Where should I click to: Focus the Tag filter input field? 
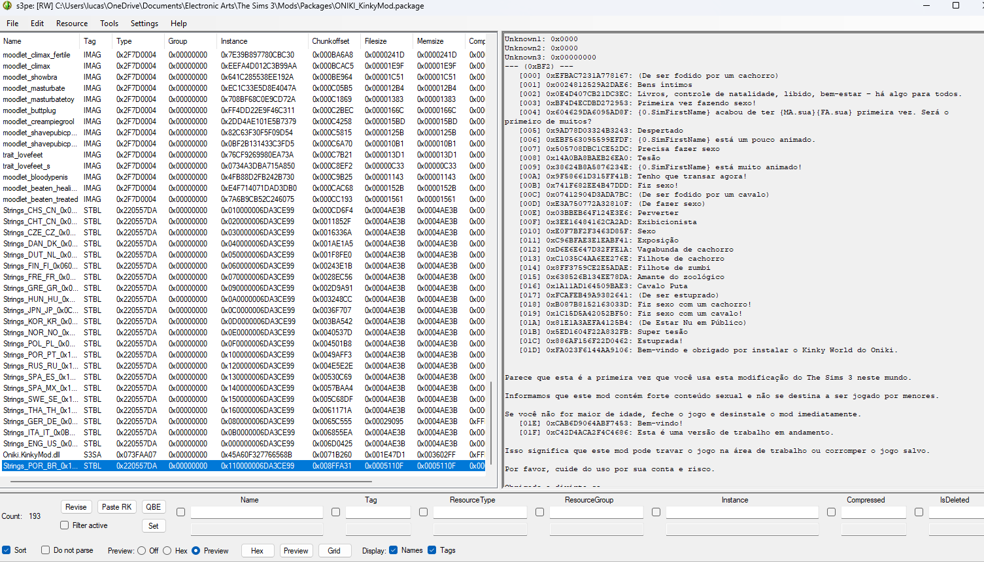coord(379,512)
